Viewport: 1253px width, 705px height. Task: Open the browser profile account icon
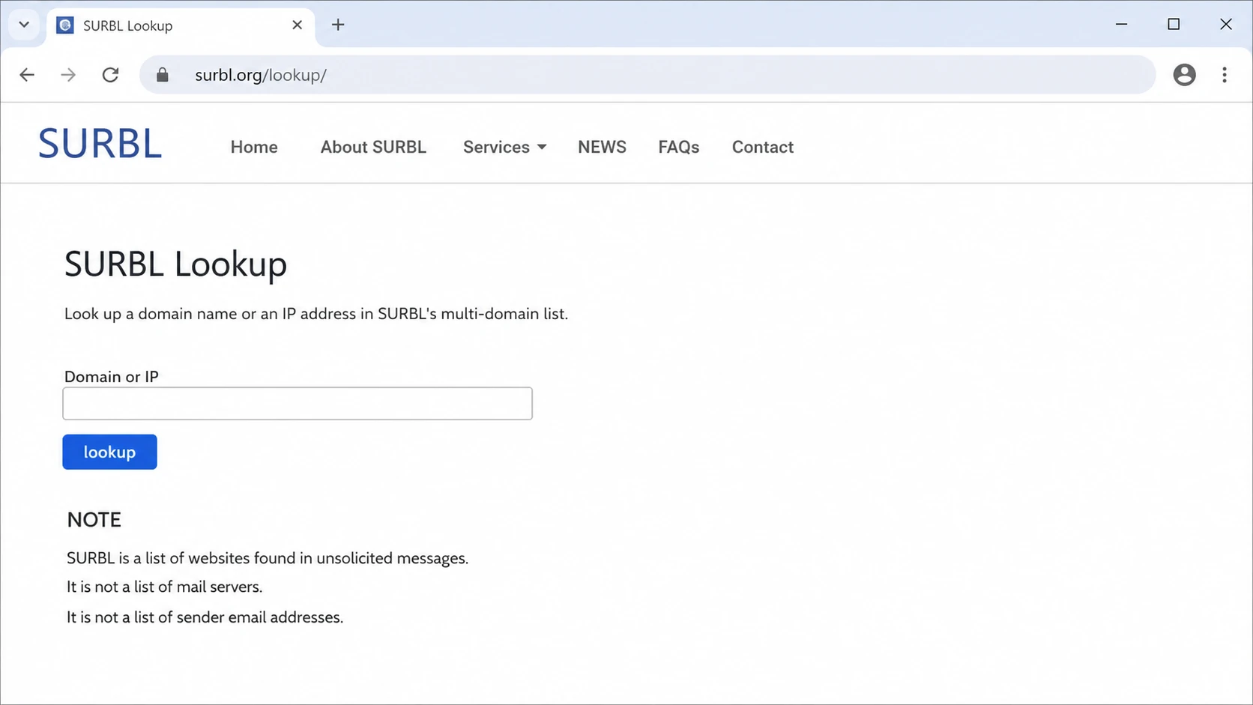[1184, 75]
